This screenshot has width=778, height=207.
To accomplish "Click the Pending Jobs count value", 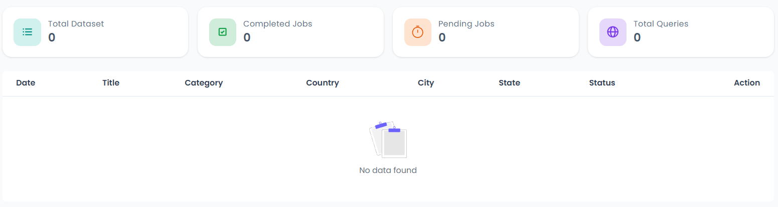I will tap(442, 37).
